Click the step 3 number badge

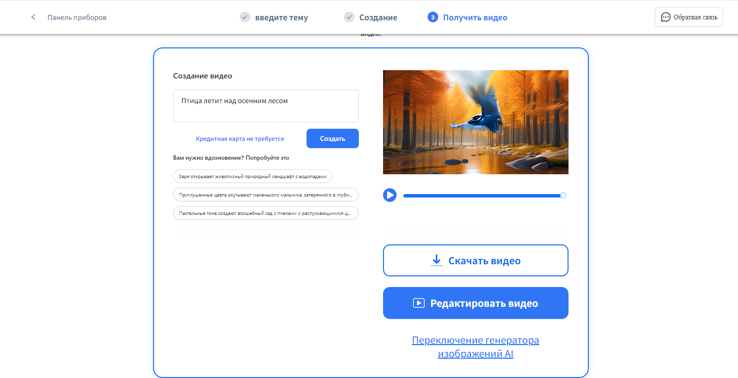coord(432,17)
